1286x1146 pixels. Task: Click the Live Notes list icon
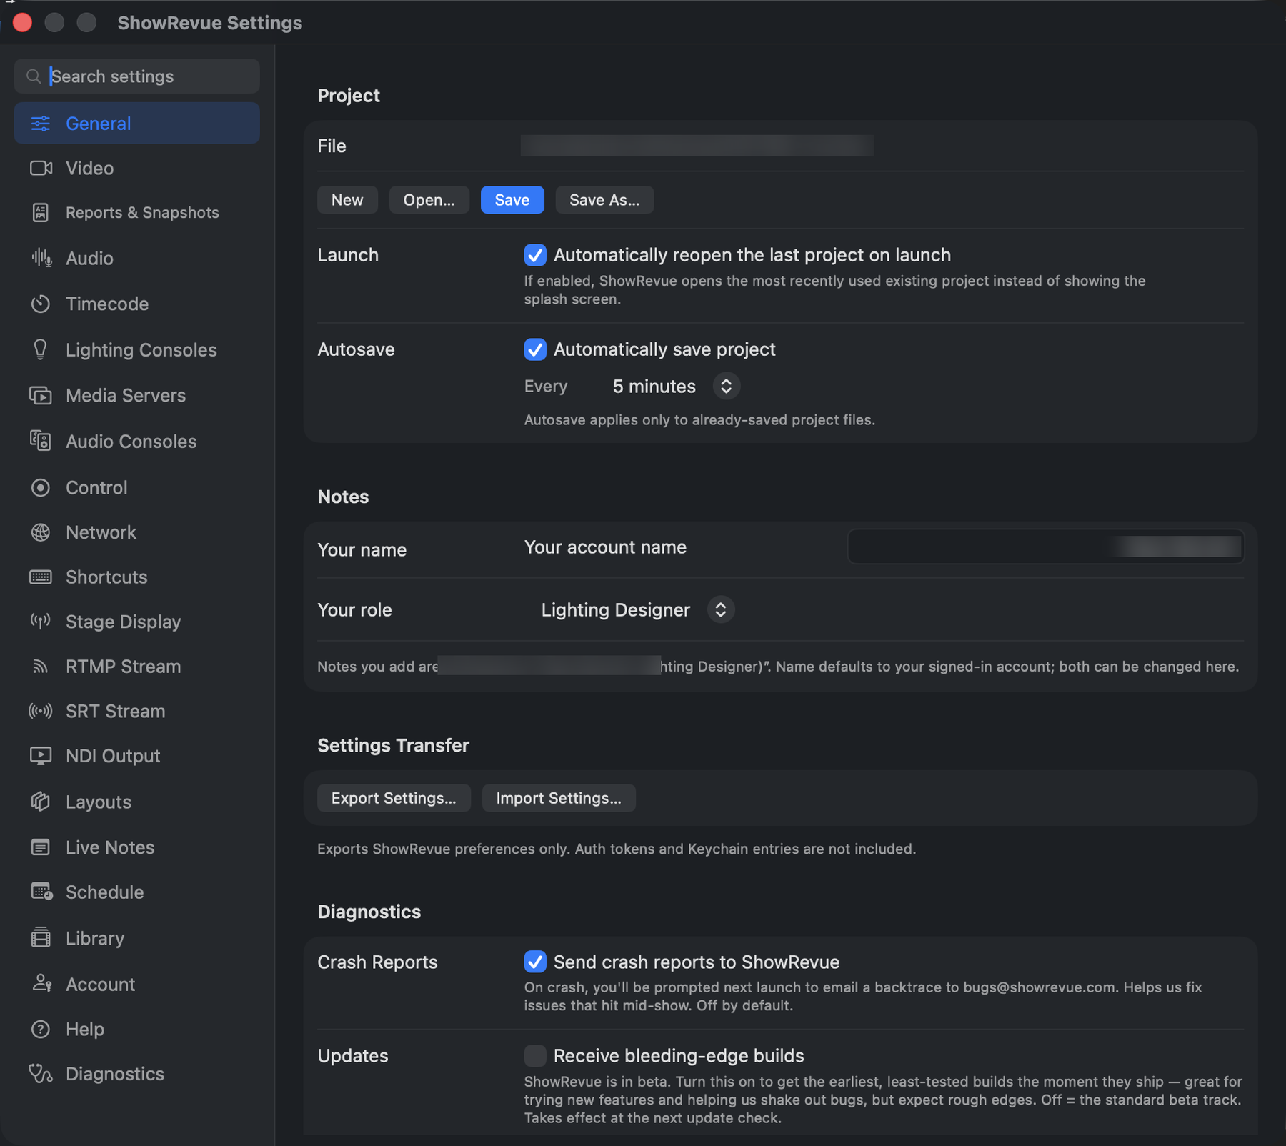41,847
